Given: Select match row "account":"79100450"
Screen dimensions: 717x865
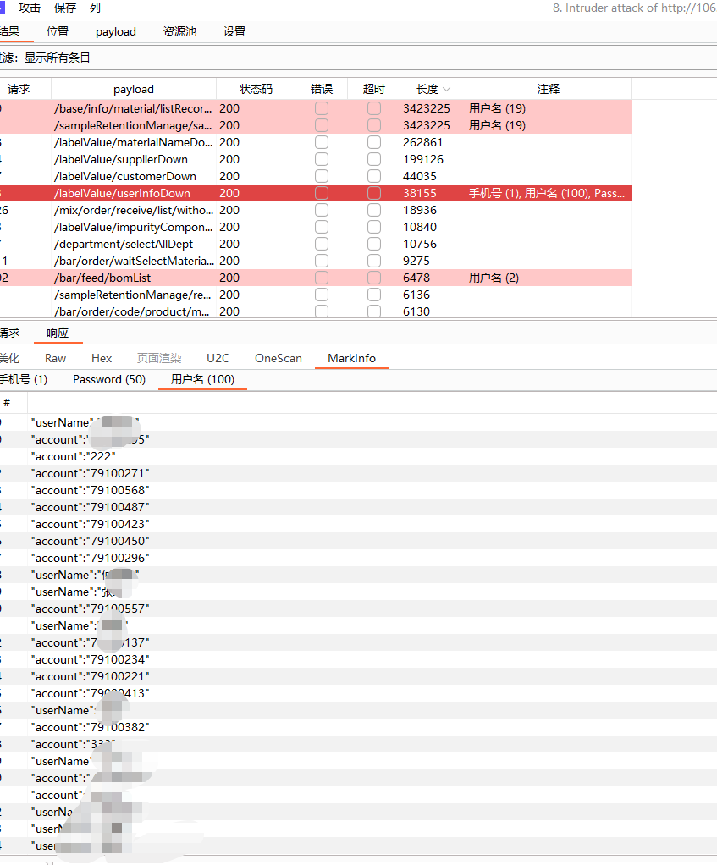Looking at the screenshot, I should (x=359, y=541).
